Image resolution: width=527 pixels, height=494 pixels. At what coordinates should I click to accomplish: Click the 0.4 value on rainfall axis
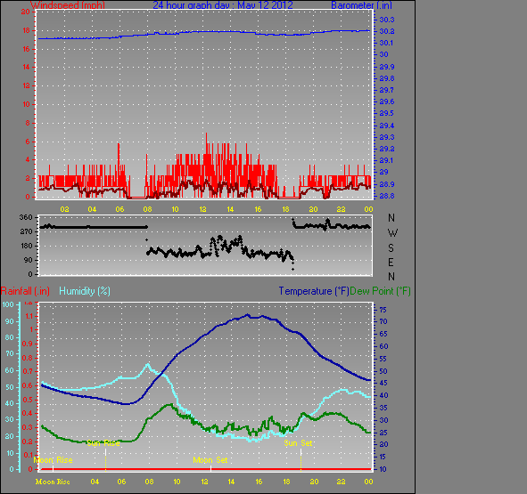click(x=28, y=414)
